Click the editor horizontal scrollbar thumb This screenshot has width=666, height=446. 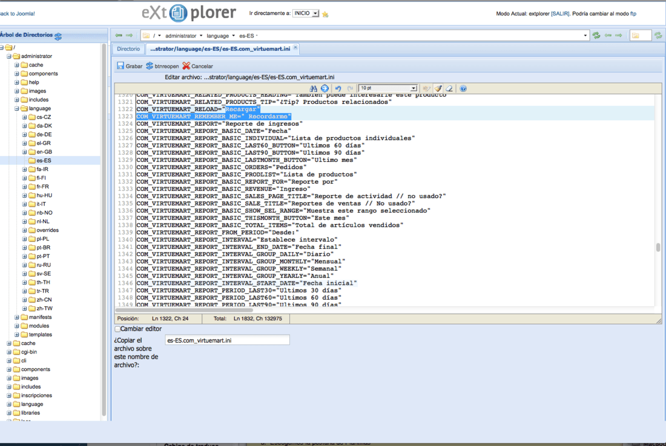[x=184, y=310]
